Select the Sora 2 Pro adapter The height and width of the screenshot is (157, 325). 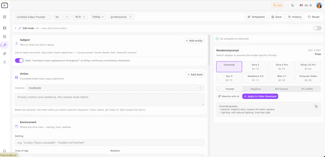point(282,67)
